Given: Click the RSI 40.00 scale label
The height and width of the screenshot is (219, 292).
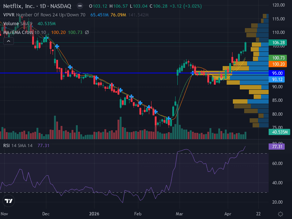Looking at the screenshot, I should [277, 183].
